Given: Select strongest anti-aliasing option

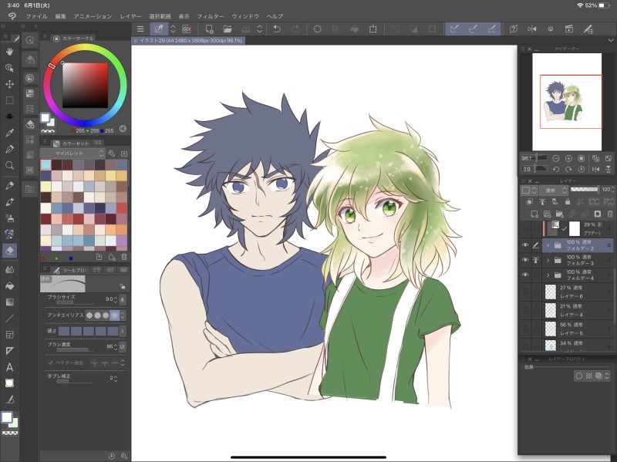Looking at the screenshot, I should 114,315.
